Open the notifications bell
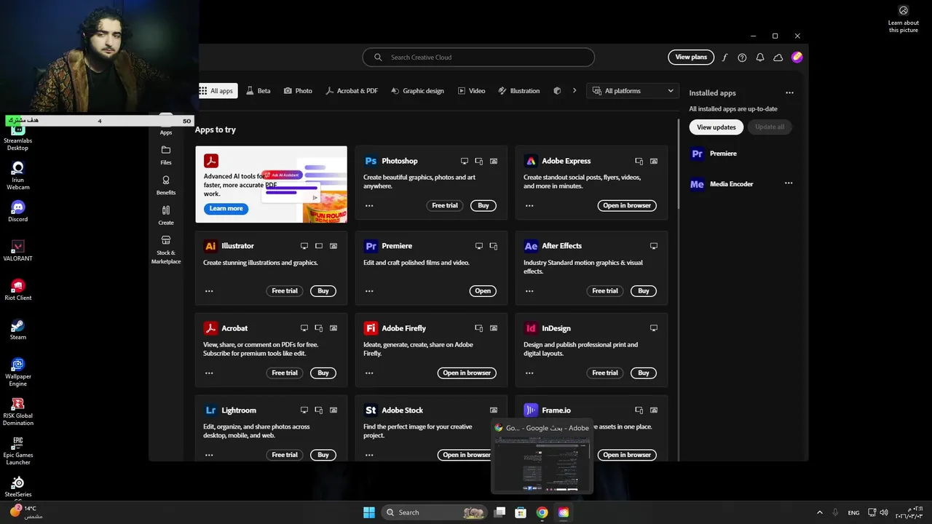Viewport: 932px width, 524px height. pyautogui.click(x=760, y=57)
